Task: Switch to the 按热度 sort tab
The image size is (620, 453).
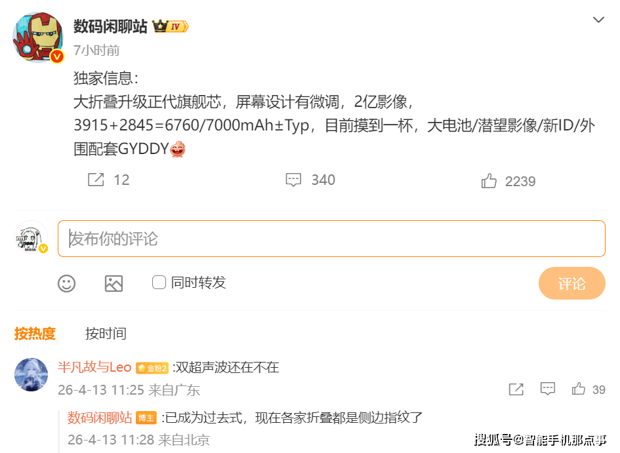Action: coord(35,333)
